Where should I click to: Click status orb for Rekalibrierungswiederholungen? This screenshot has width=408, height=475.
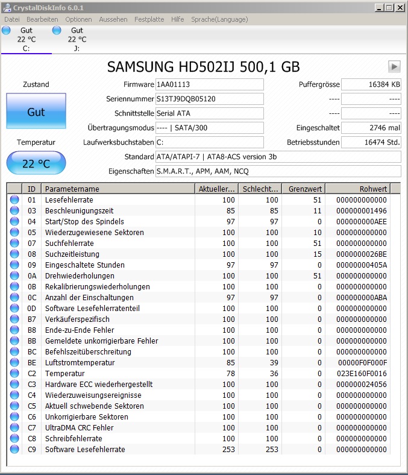pyautogui.click(x=14, y=286)
